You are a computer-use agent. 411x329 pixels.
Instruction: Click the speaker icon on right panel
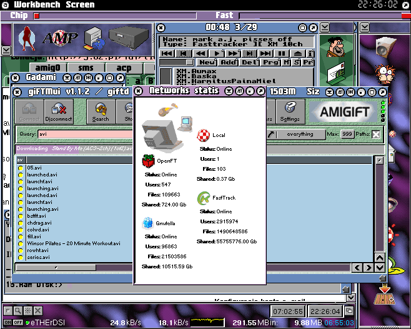[386, 48]
